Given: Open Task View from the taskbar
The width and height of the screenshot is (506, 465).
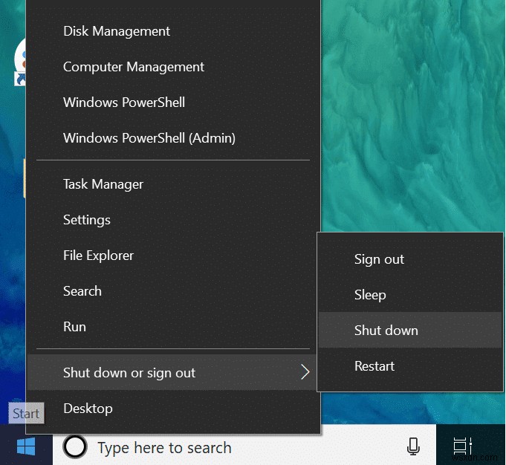Looking at the screenshot, I should [462, 446].
